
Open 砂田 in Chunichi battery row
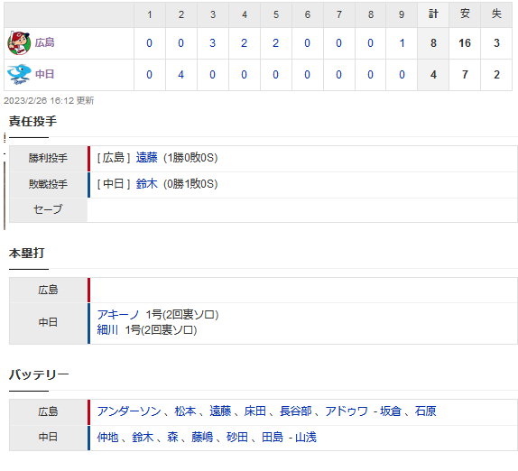click(237, 438)
